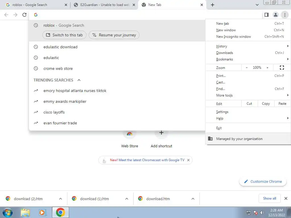
Task: Click the Google G icon in address bar
Action: pyautogui.click(x=36, y=15)
